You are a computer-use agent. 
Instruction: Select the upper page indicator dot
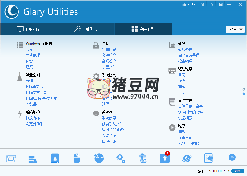point(244,89)
